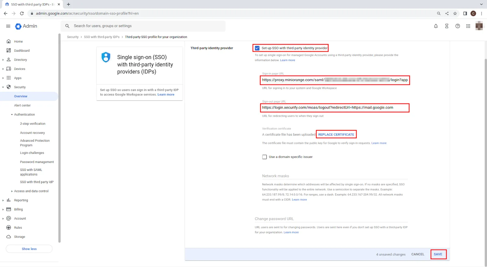Expand the Account section arrow
Screen dimensions: 487x267
3,219
